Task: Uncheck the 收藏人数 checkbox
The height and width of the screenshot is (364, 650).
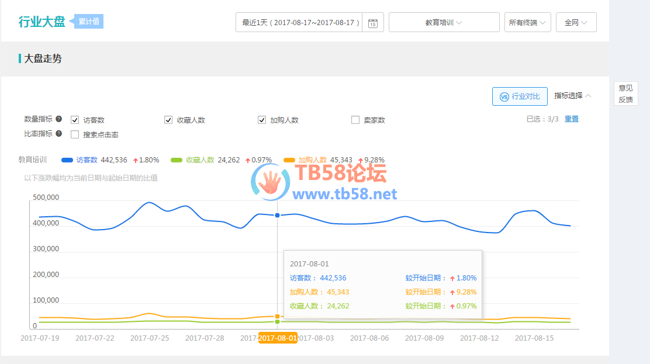Action: click(x=168, y=120)
